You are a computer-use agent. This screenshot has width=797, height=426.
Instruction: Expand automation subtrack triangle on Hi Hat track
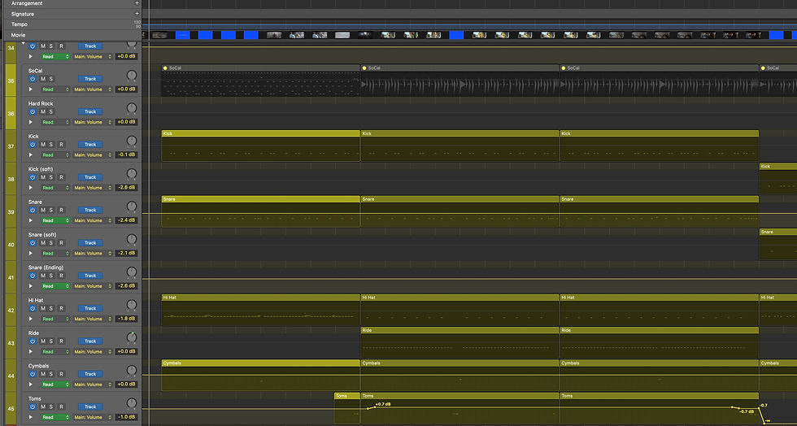(31, 319)
